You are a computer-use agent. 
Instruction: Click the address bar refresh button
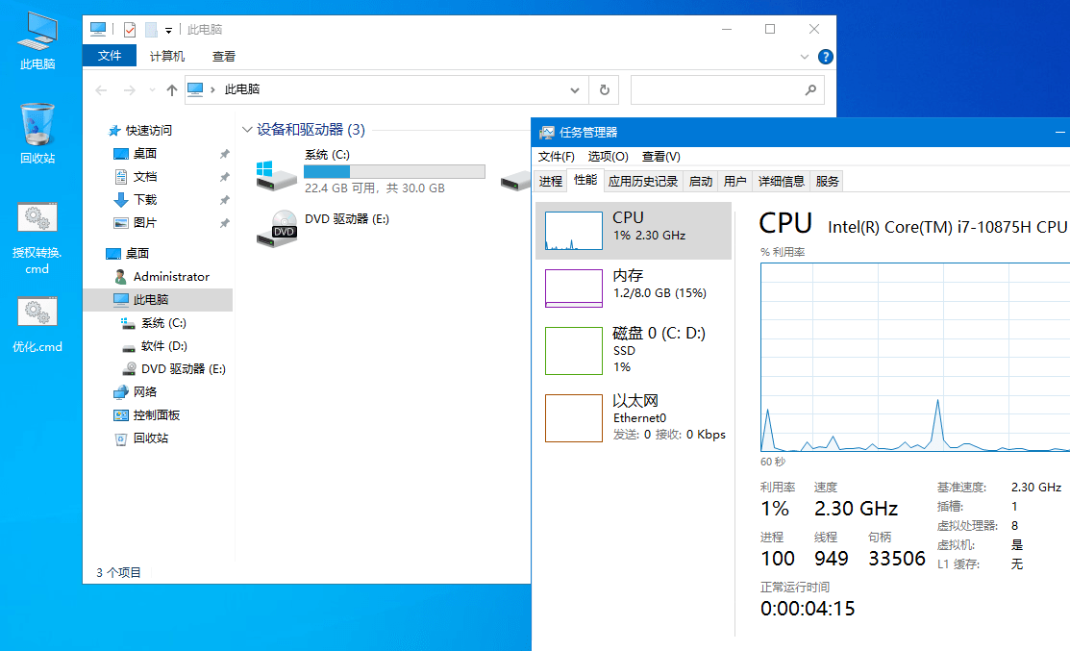pyautogui.click(x=605, y=89)
